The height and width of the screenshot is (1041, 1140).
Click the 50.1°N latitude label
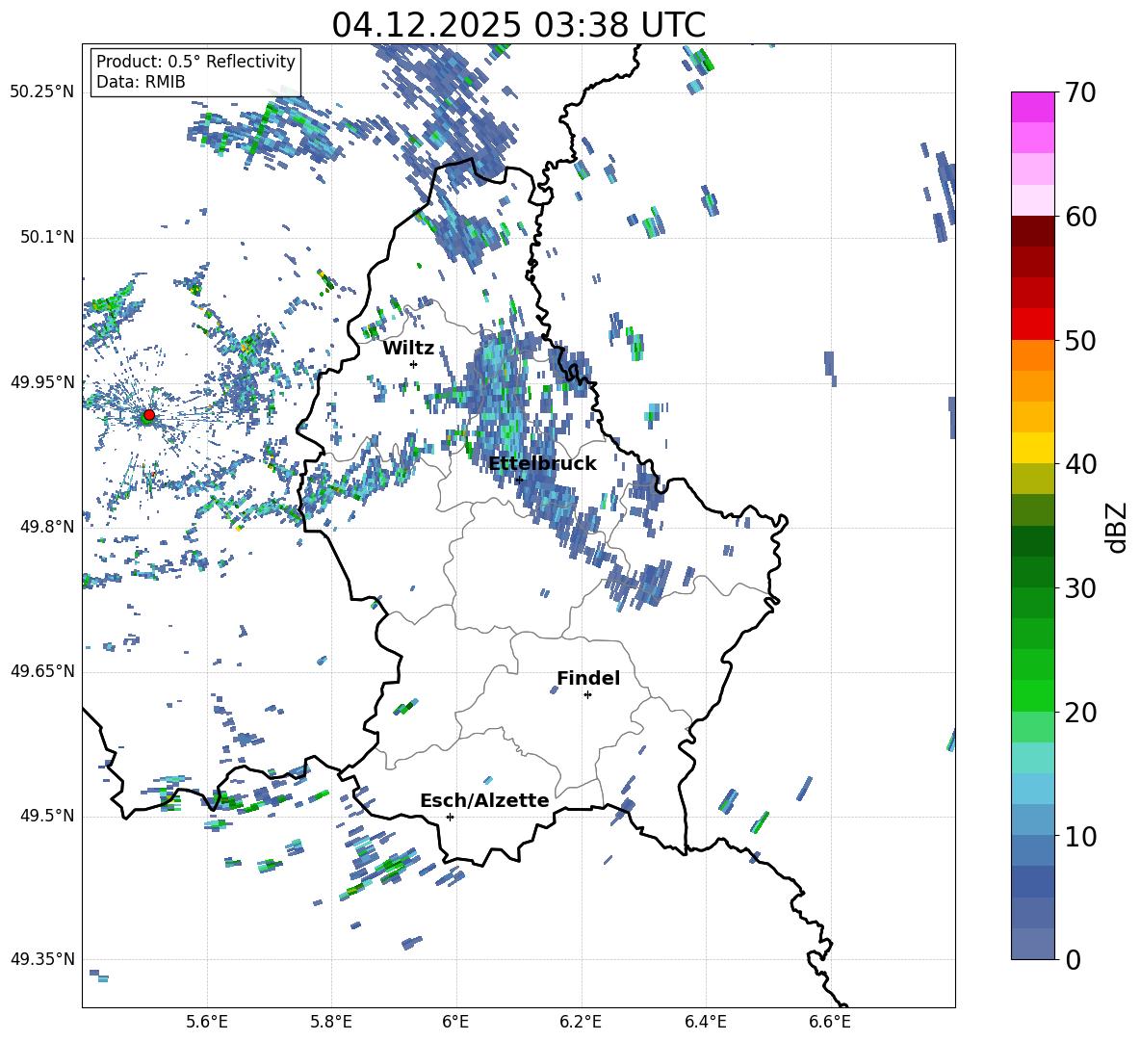(x=47, y=238)
